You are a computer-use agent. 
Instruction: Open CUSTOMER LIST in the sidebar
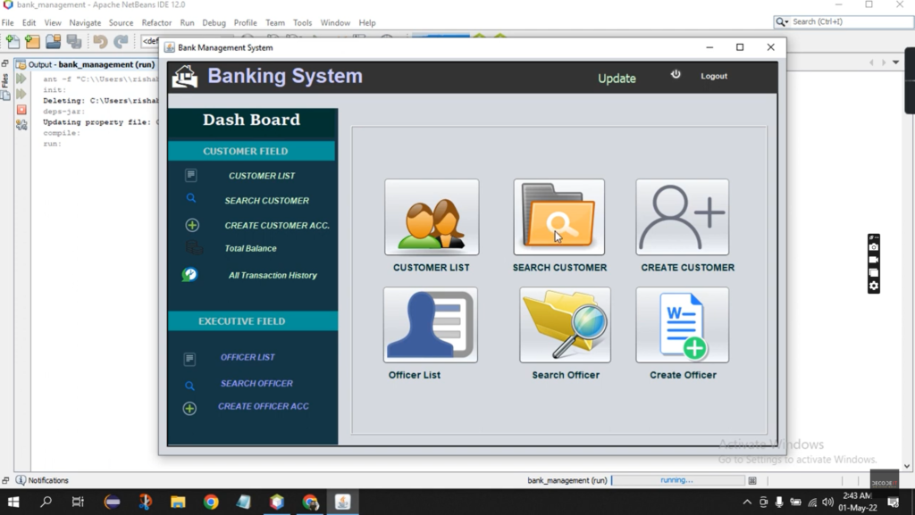(262, 175)
